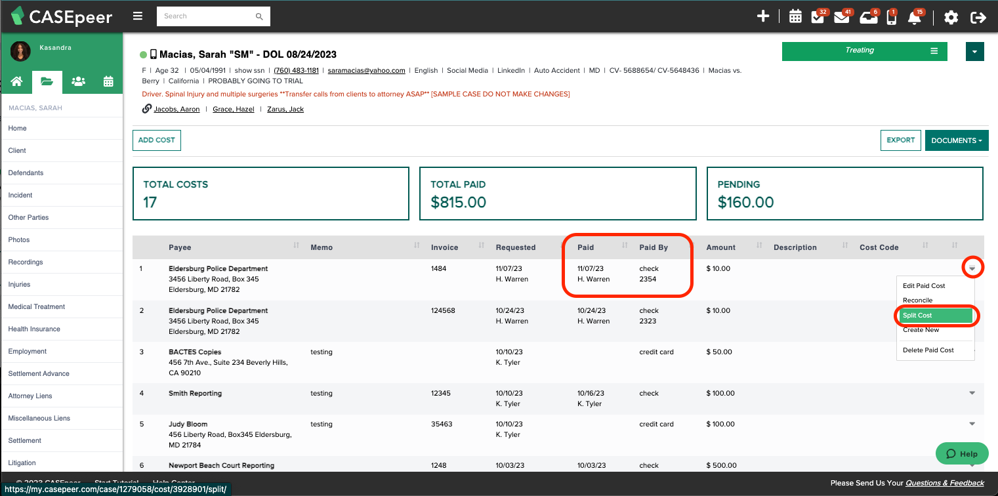Open the calendar icon in top bar
Viewport: 998px width, 496px height.
coord(795,16)
